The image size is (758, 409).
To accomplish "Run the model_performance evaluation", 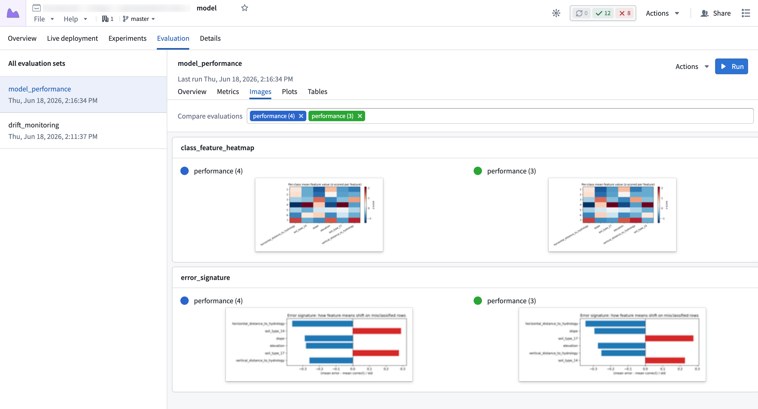I will click(731, 66).
